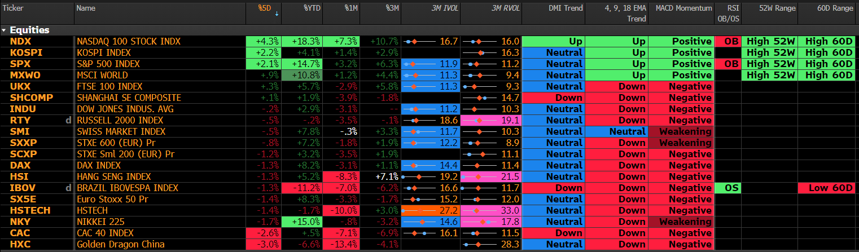Click the OS RSI cell for IBOV
This screenshot has height=252, width=859.
[727, 188]
